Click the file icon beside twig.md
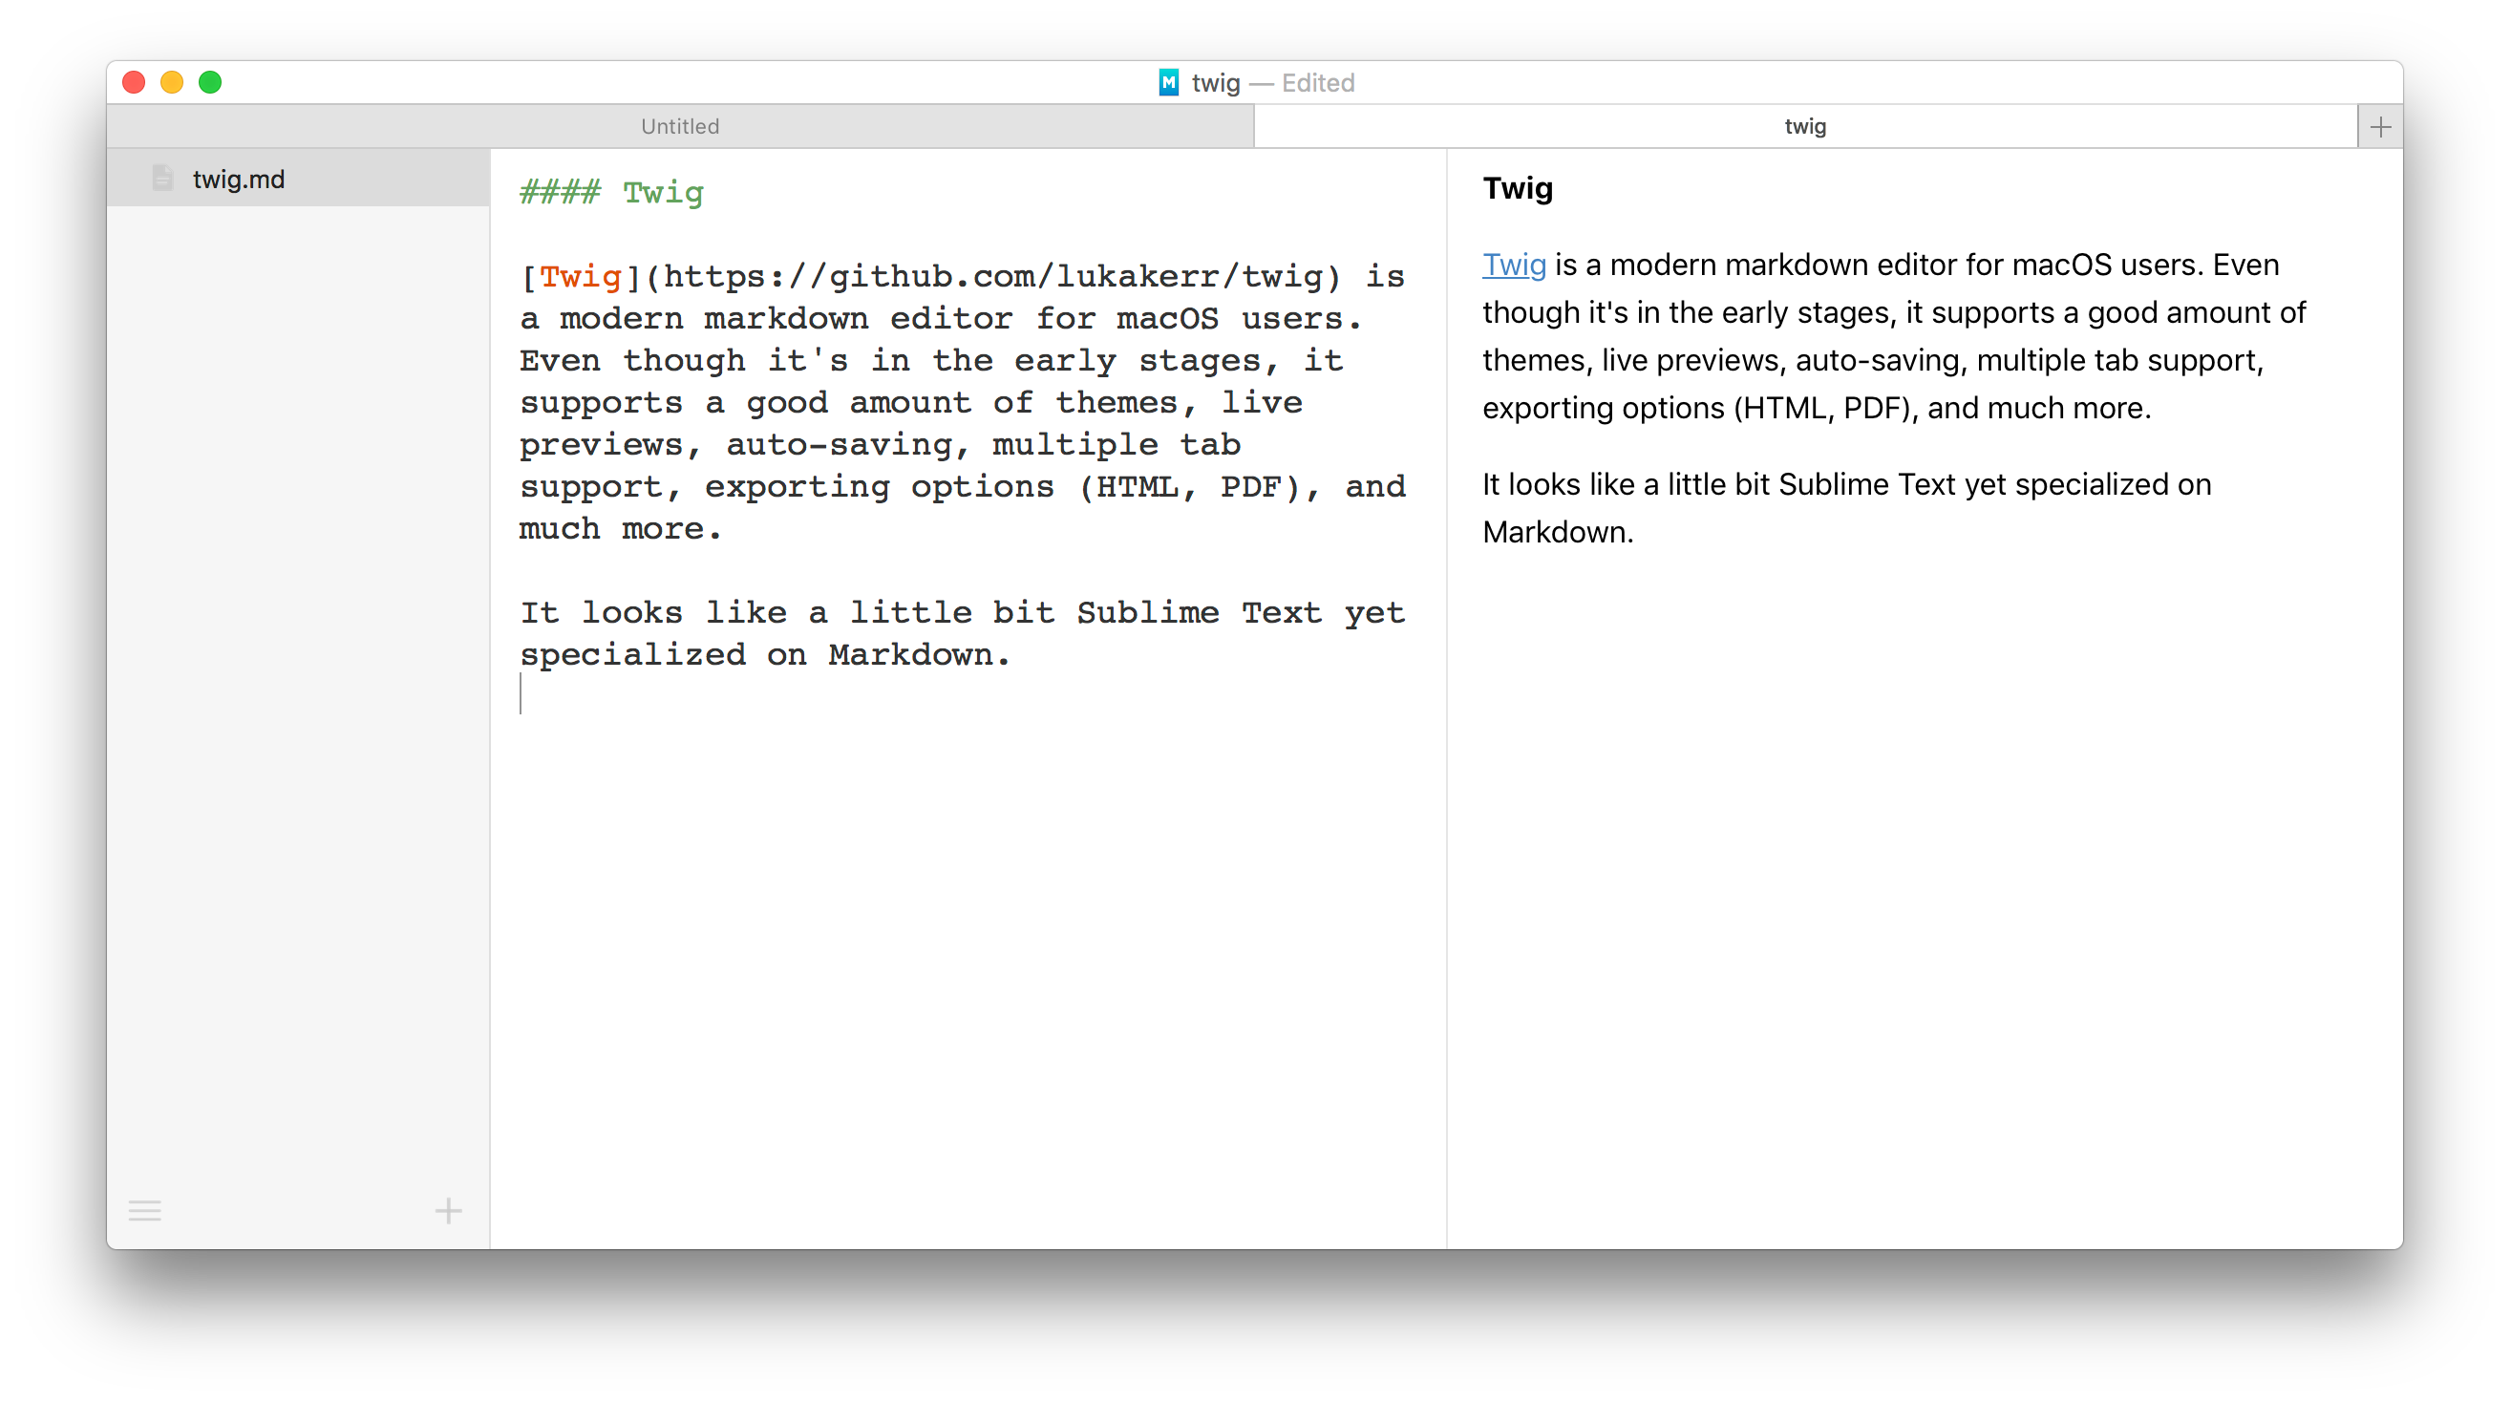Viewport: 2510px width, 1402px height. (x=162, y=179)
